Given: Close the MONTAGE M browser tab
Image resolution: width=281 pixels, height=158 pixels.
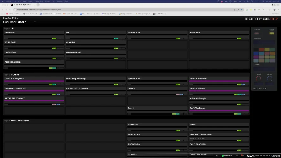Looking at the screenshot, I should (34, 5).
